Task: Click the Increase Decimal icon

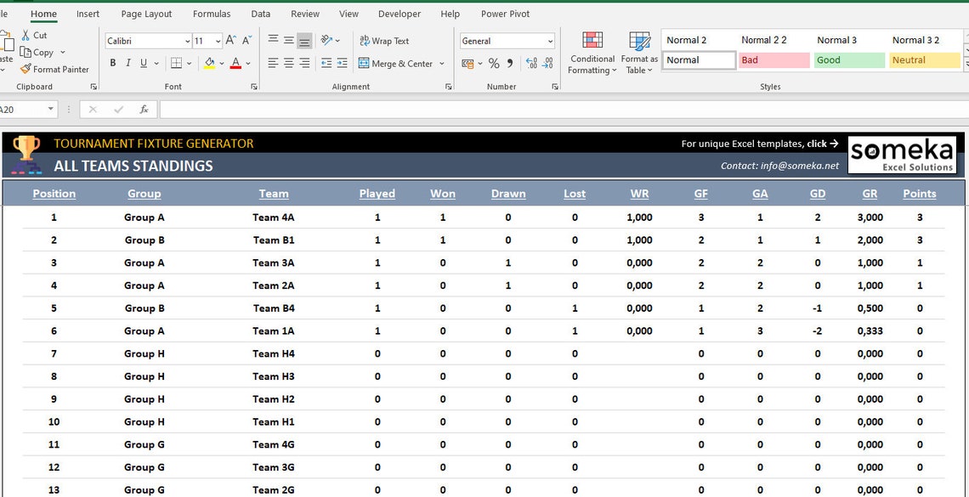Action: point(530,62)
